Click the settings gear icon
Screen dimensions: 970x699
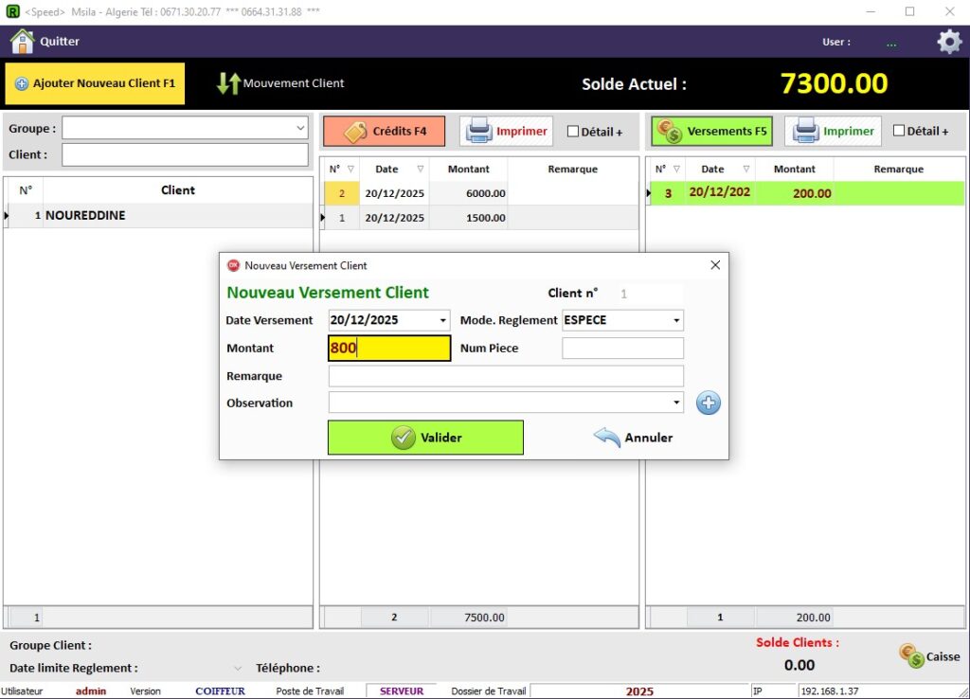[x=948, y=42]
